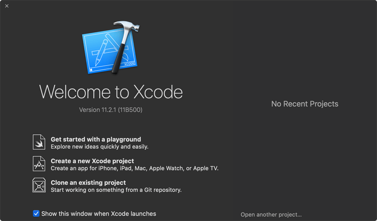Click 'Create an app for iPhone, iPad, Mac' description
This screenshot has width=377, height=221.
(x=135, y=168)
